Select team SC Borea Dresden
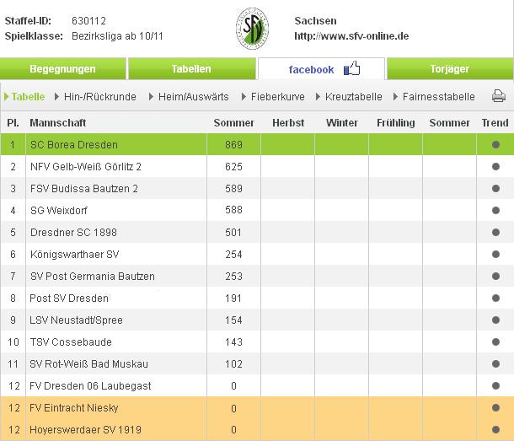This screenshot has height=441, width=514. point(74,145)
